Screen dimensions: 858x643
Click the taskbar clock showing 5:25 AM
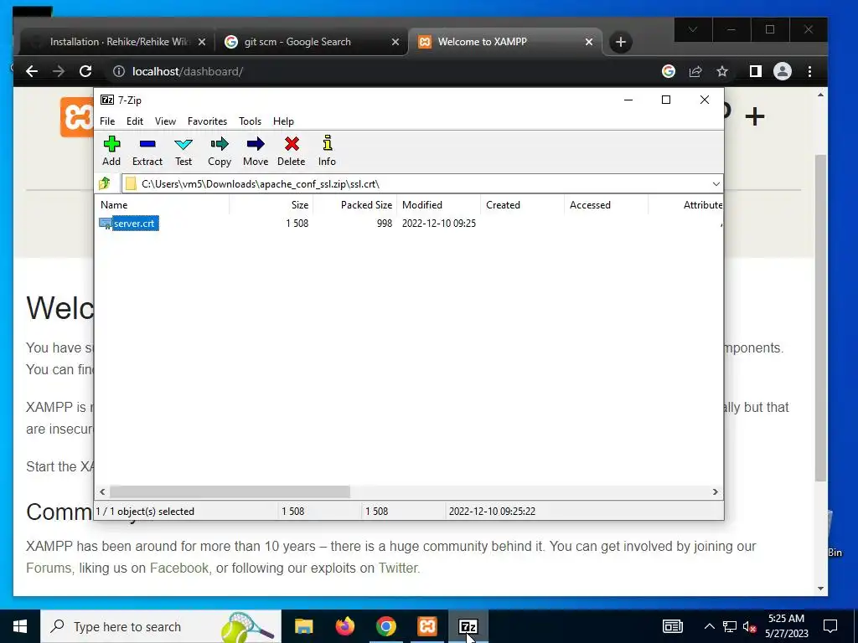point(786,626)
